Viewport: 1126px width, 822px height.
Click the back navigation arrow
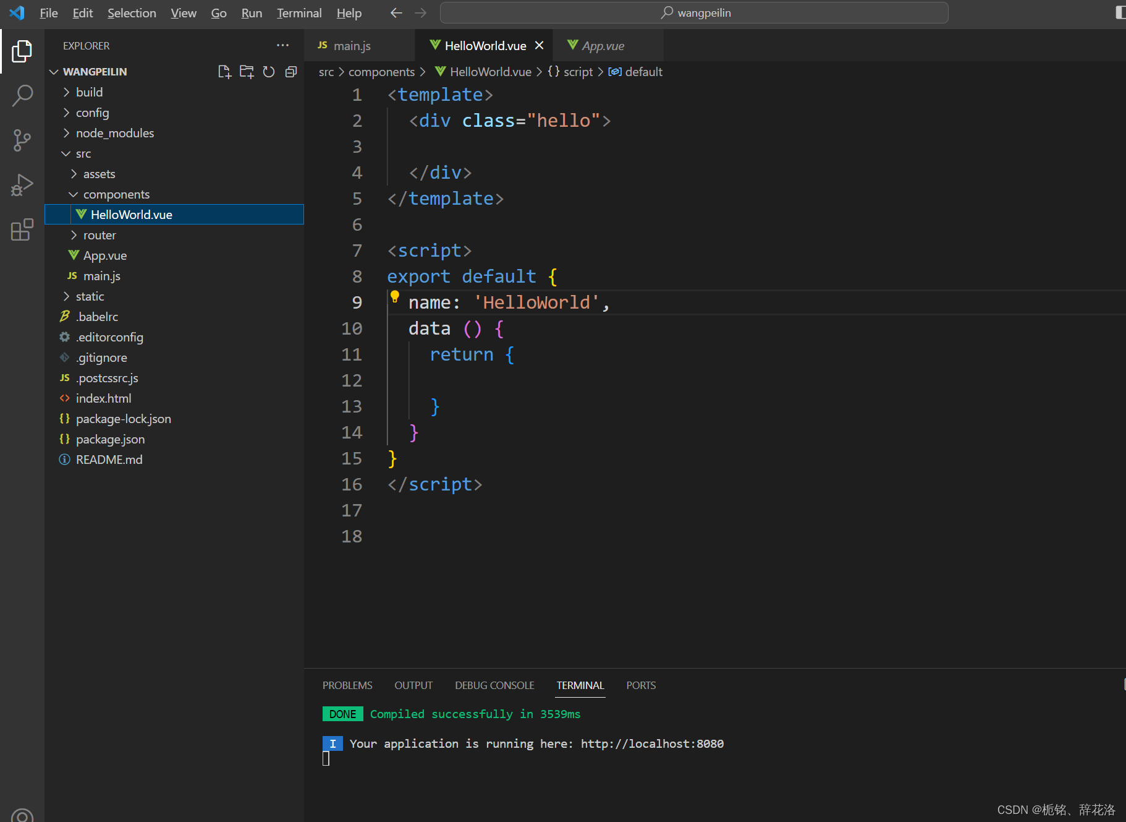396,12
